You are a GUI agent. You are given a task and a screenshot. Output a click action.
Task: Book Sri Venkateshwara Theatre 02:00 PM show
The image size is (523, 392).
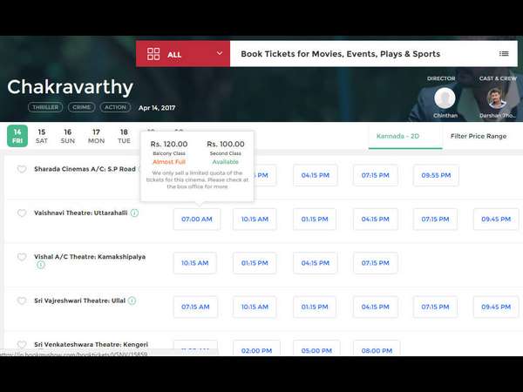[256, 348]
